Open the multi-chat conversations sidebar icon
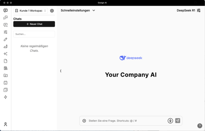Image resolution: width=205 pixels, height=131 pixels. tap(5, 17)
